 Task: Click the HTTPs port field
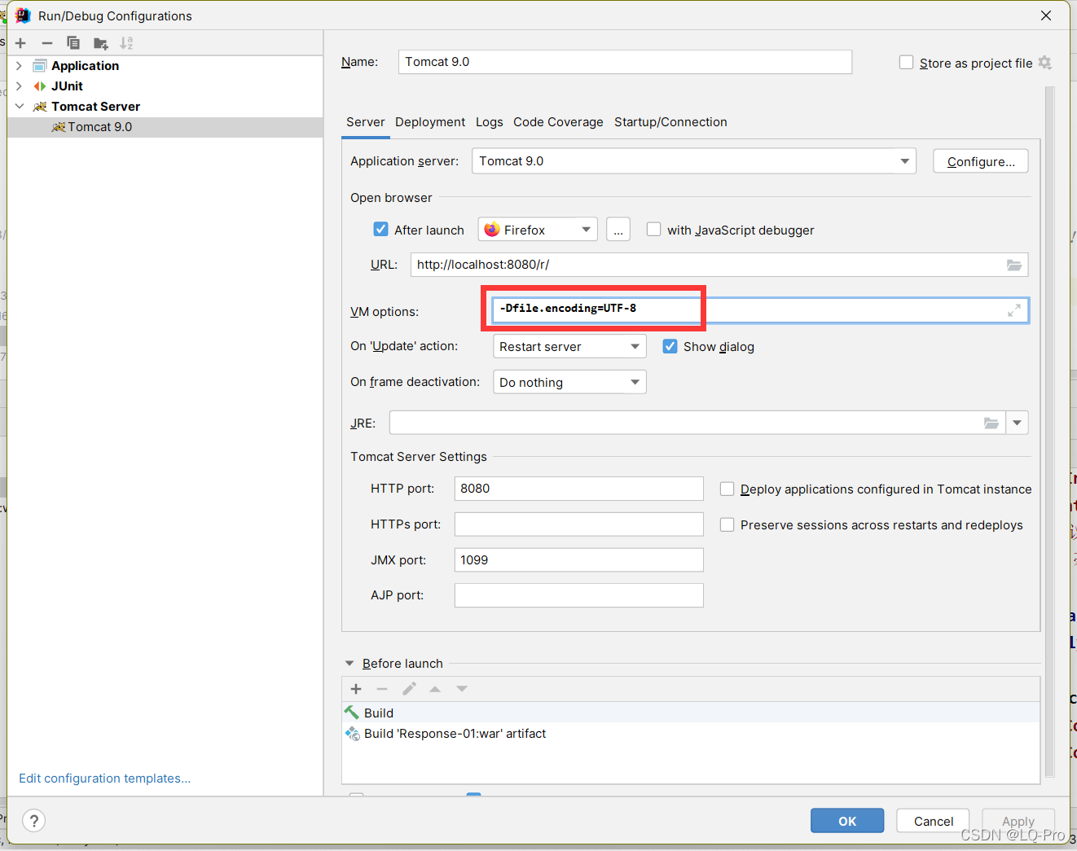[x=578, y=524]
